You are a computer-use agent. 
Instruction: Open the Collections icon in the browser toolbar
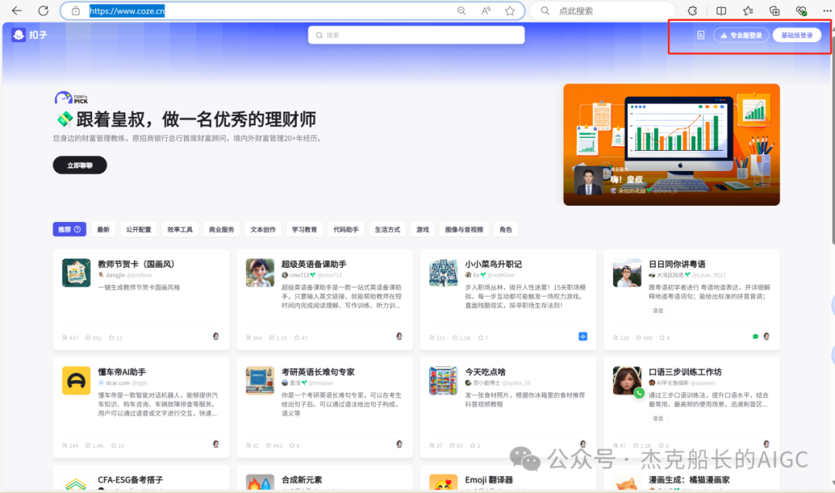tap(774, 11)
